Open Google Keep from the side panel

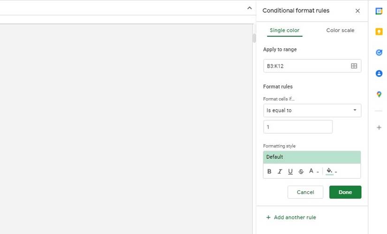tap(379, 31)
